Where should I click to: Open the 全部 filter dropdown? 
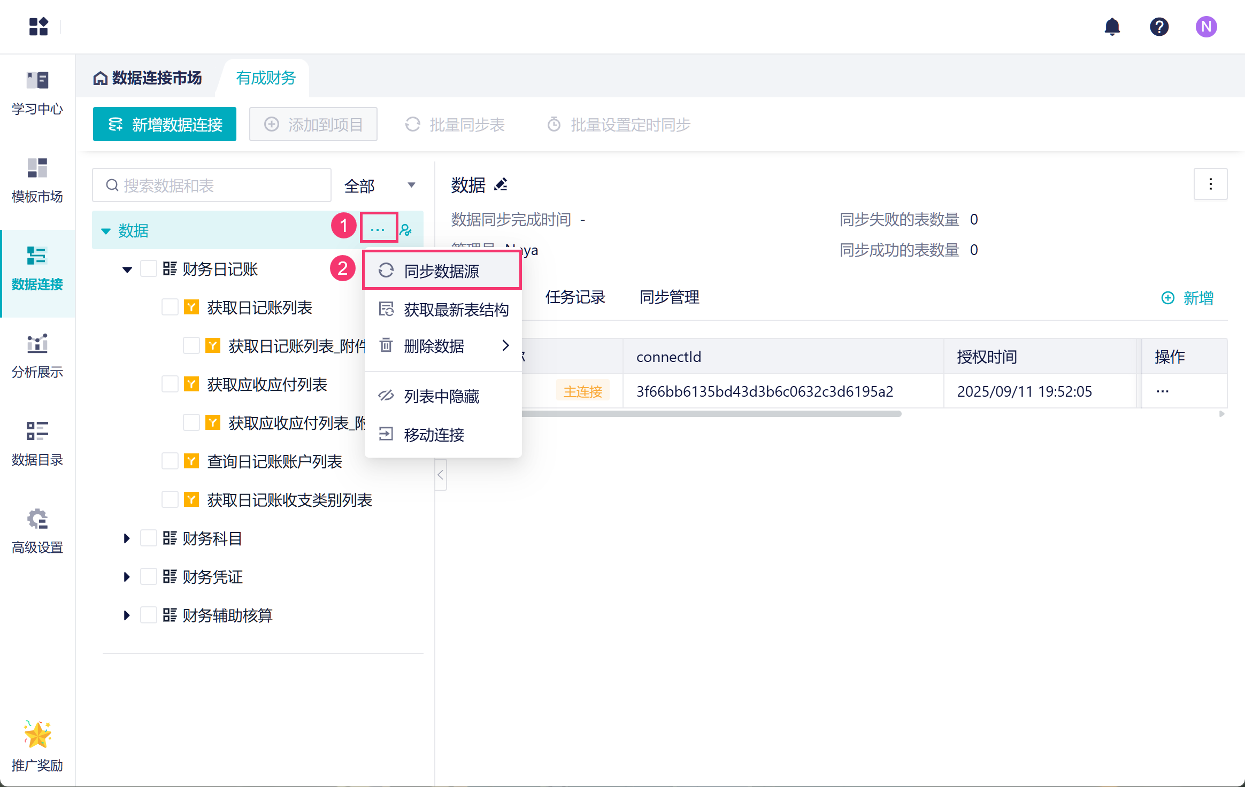pyautogui.click(x=380, y=186)
